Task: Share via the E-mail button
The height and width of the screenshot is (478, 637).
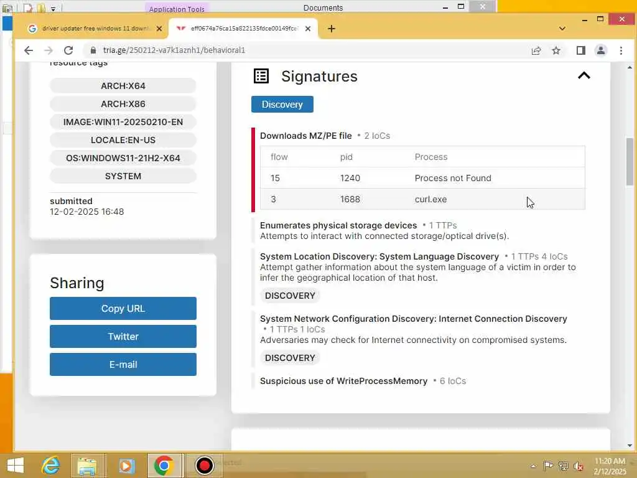Action: tap(123, 365)
